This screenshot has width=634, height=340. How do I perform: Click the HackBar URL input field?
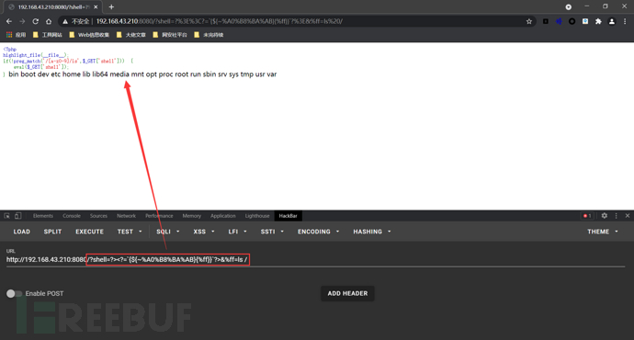(x=315, y=259)
